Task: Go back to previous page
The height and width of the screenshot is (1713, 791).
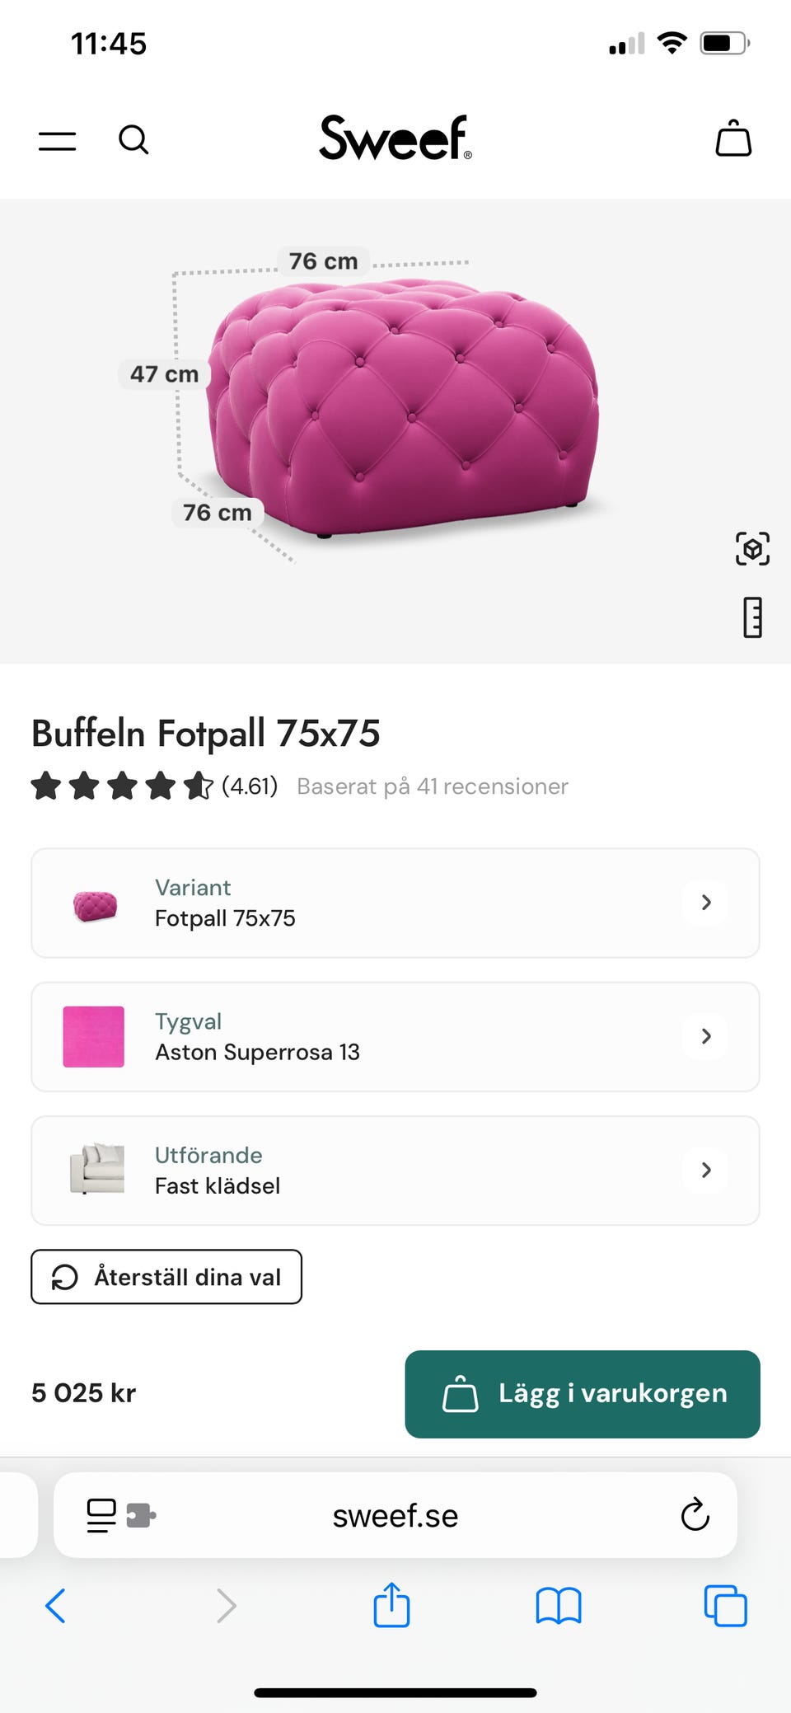Action: coord(56,1605)
